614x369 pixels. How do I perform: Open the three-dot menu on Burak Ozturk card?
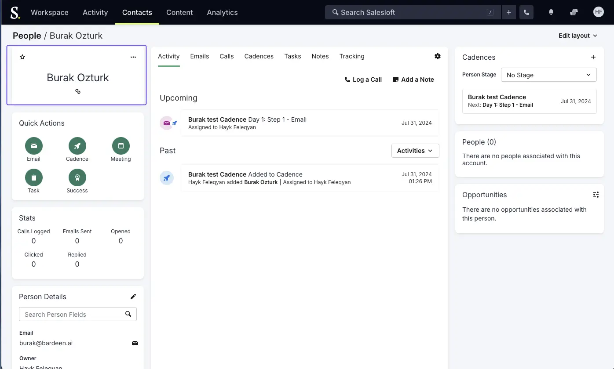tap(133, 57)
